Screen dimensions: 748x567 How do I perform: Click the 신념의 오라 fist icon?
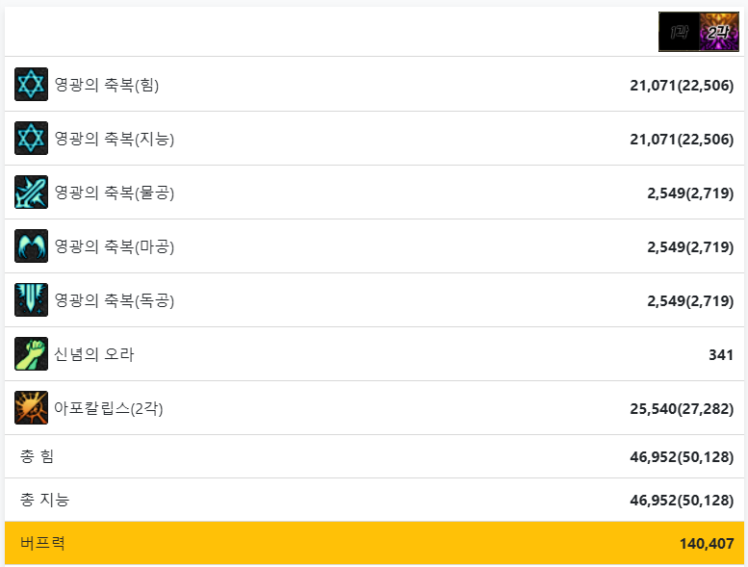[31, 354]
